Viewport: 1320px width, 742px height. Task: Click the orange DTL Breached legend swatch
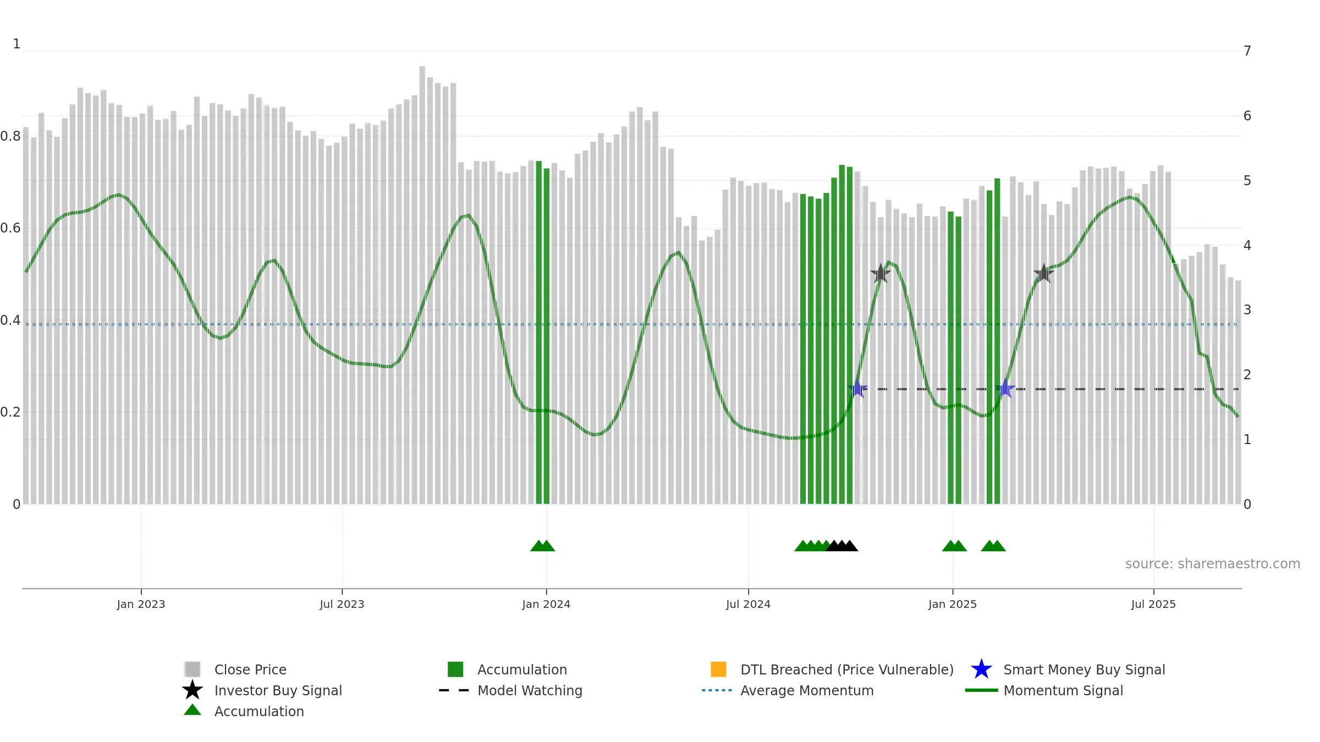click(x=718, y=669)
